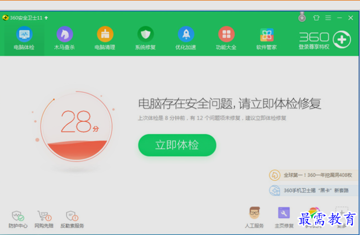
Task: Open 木马查杀 trojan scan
Action: pyautogui.click(x=65, y=39)
